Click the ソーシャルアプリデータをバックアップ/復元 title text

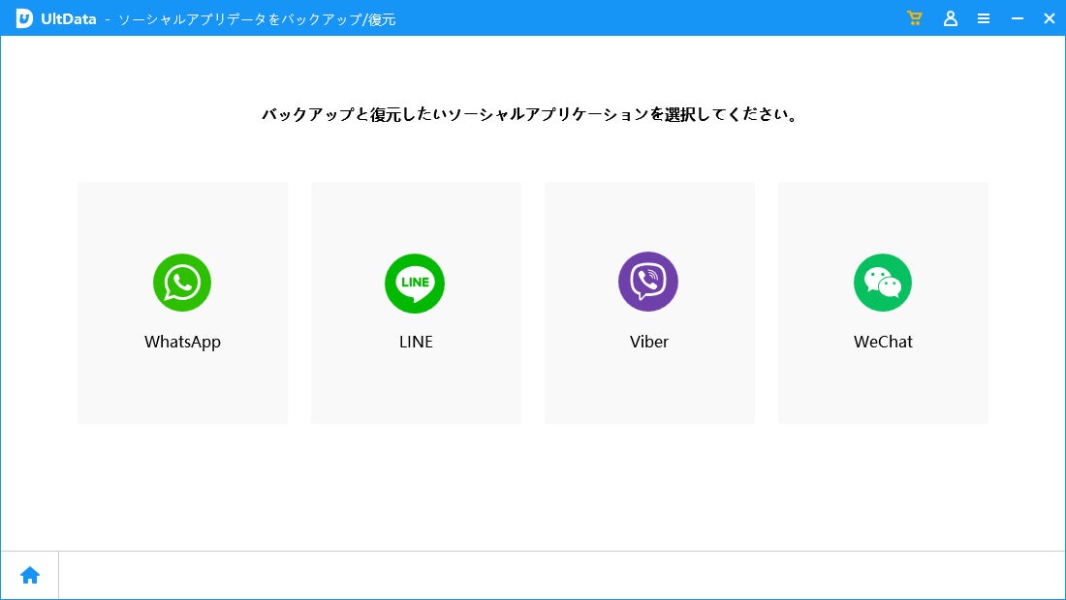click(257, 19)
